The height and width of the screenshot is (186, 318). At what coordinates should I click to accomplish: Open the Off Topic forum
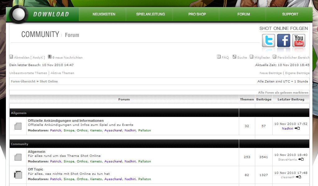point(35,169)
